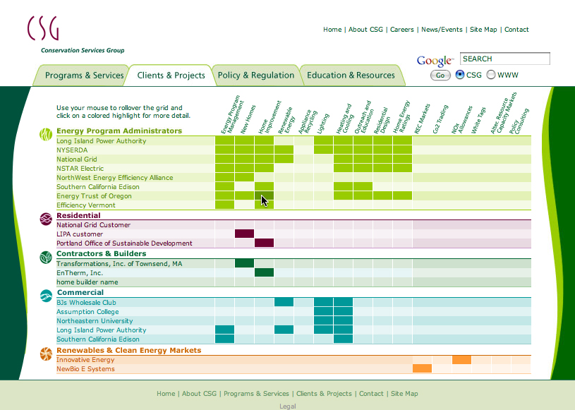Click the BJs Wholesale Club Renewable Energy teal cell
The width and height of the screenshot is (575, 410).
point(284,302)
